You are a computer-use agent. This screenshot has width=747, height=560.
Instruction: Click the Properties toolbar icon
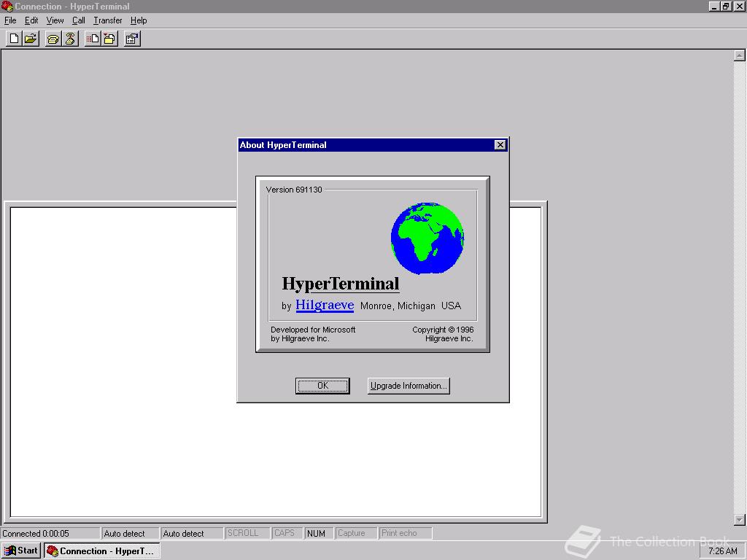132,39
